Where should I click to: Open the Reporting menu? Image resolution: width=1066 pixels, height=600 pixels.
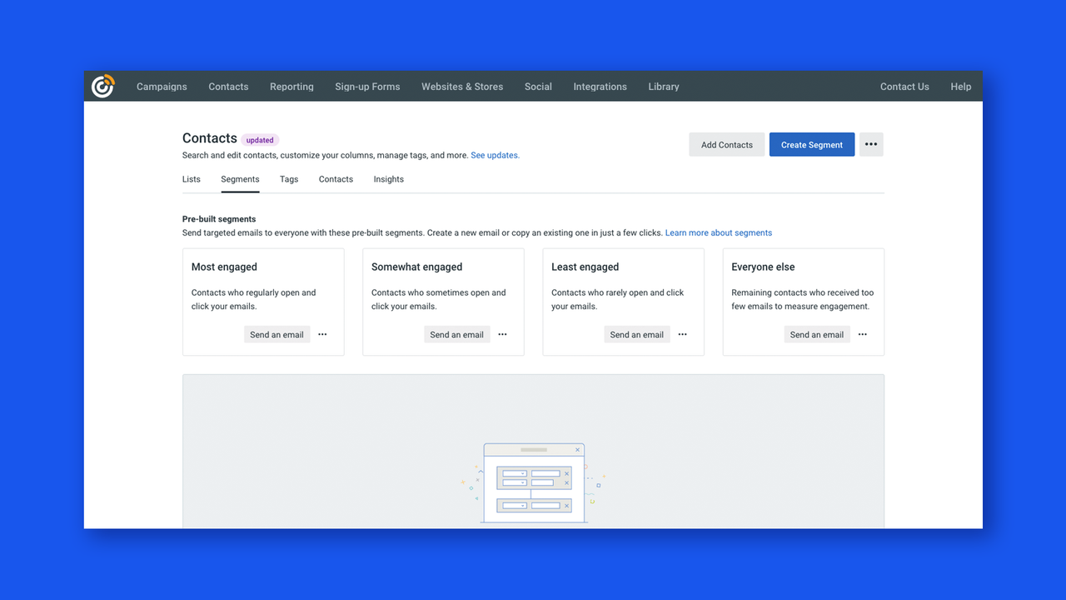tap(291, 87)
